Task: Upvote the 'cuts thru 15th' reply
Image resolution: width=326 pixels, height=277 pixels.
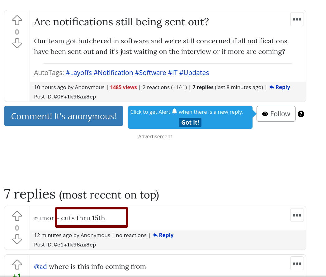Action: [x=17, y=216]
